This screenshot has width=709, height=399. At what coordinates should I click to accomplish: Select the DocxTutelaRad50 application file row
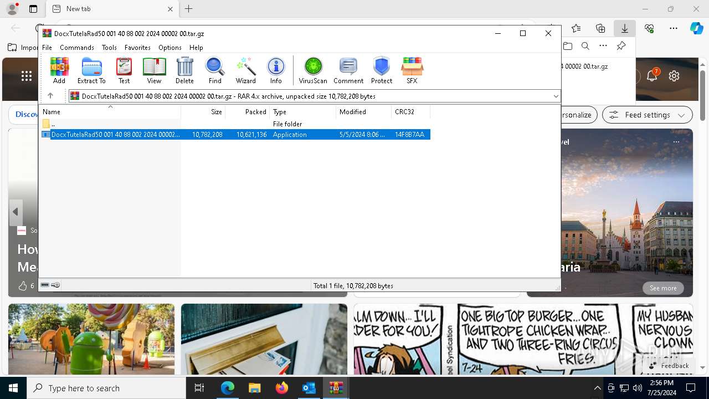[235, 135]
